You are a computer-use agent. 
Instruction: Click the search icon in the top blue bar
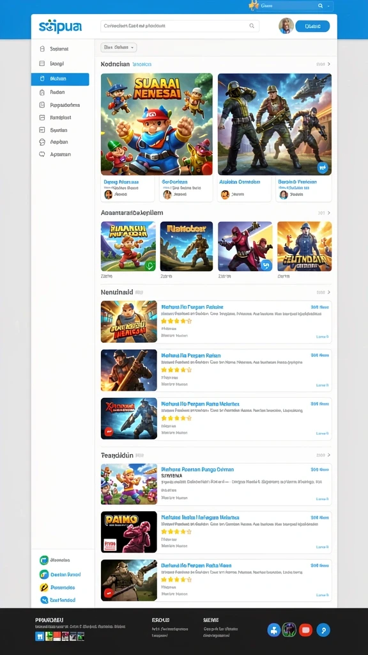coord(321,6)
